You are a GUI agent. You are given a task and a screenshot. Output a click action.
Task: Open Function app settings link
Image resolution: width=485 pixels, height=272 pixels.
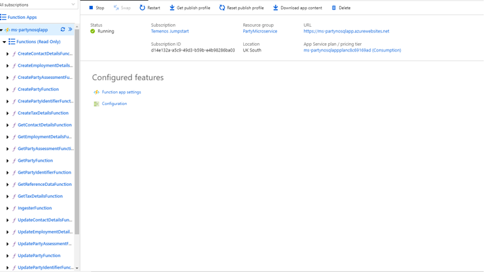click(x=121, y=92)
